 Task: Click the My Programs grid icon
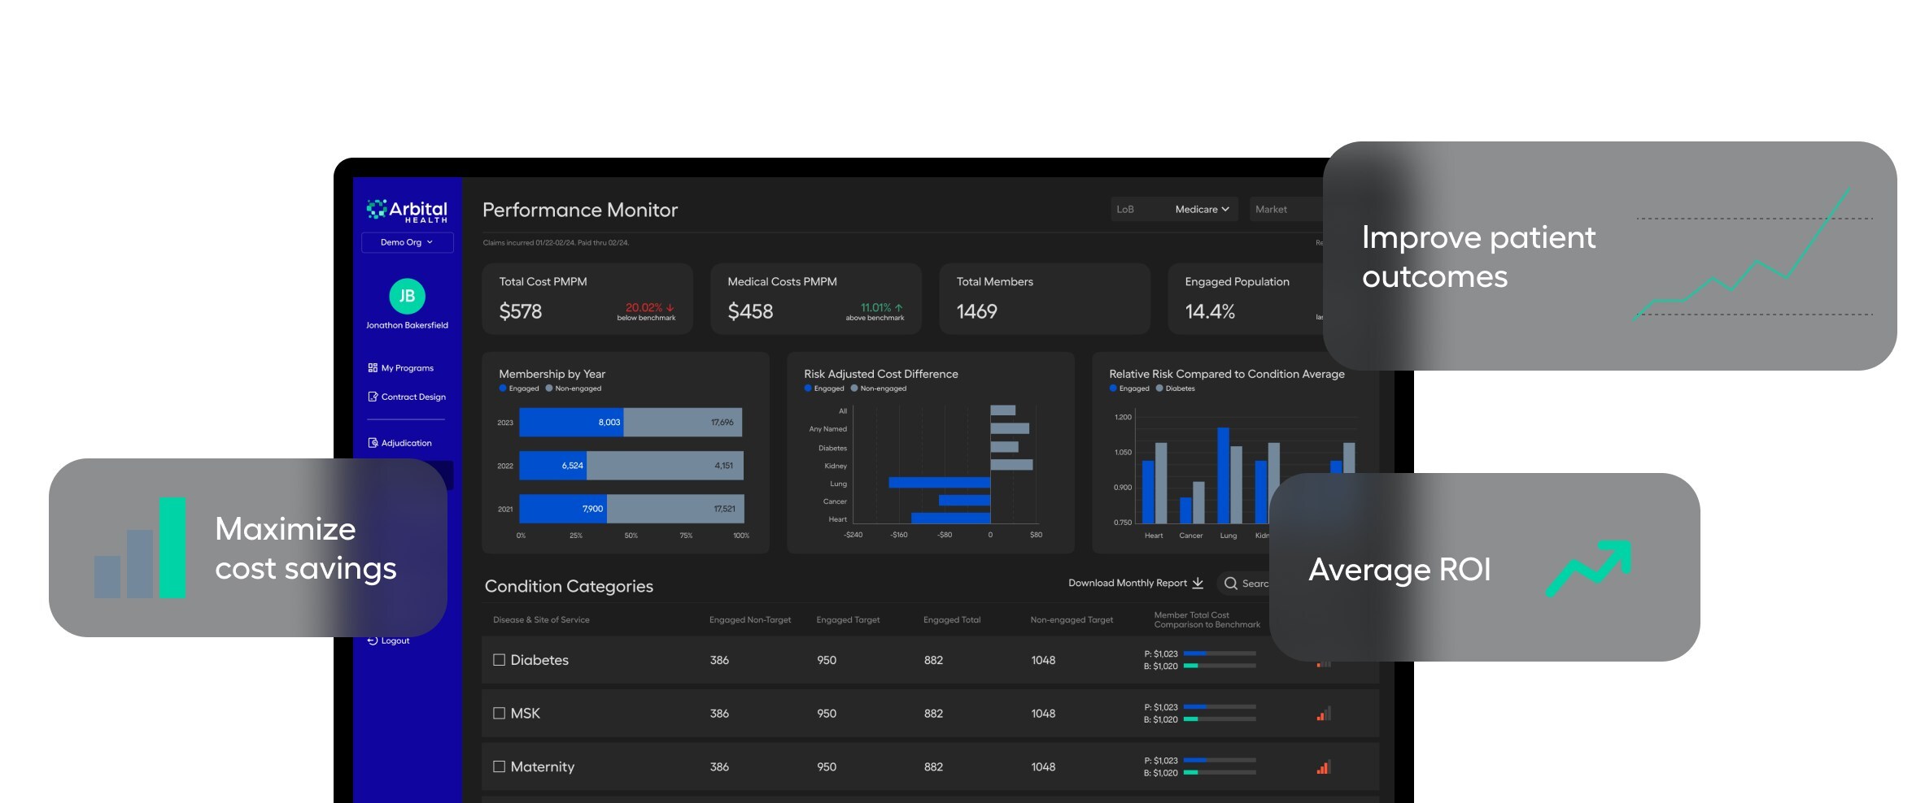(373, 368)
